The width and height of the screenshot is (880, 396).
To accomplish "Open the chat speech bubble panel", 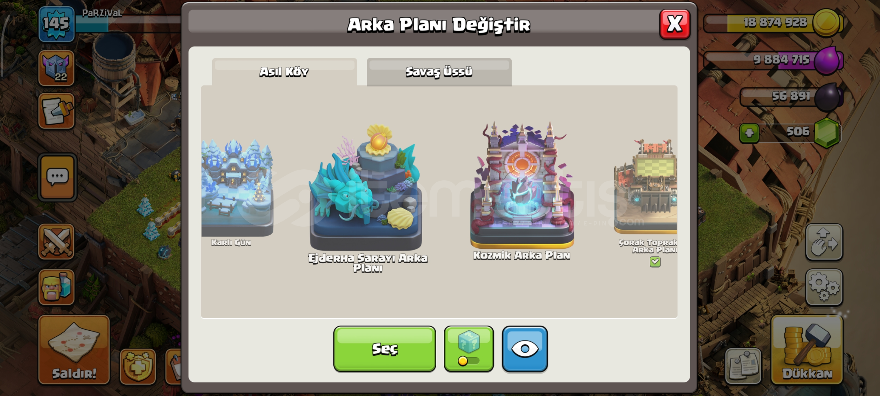I will click(x=57, y=177).
